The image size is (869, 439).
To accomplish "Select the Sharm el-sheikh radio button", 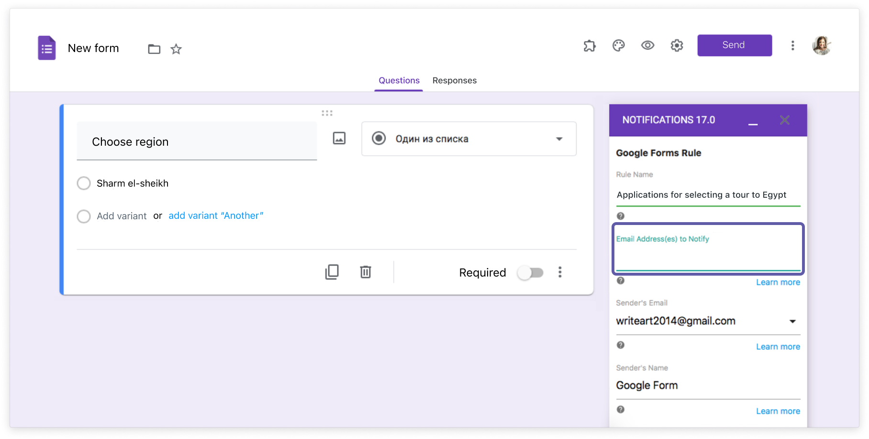I will (x=84, y=183).
